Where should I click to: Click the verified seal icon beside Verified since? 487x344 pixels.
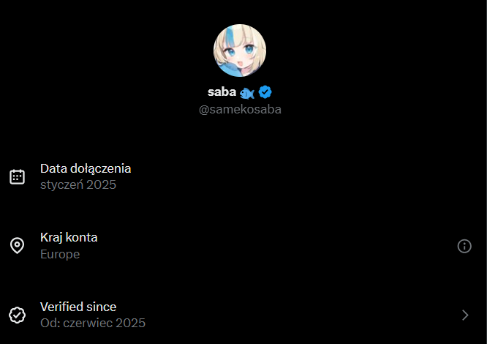click(17, 315)
